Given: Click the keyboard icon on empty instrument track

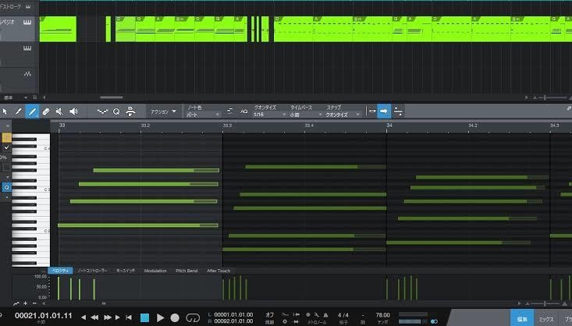Looking at the screenshot, I should pos(27,48).
